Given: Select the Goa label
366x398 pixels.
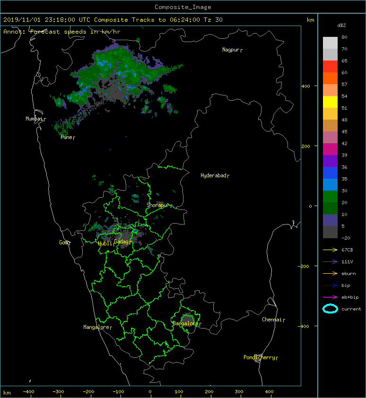Looking at the screenshot, I should [65, 242].
